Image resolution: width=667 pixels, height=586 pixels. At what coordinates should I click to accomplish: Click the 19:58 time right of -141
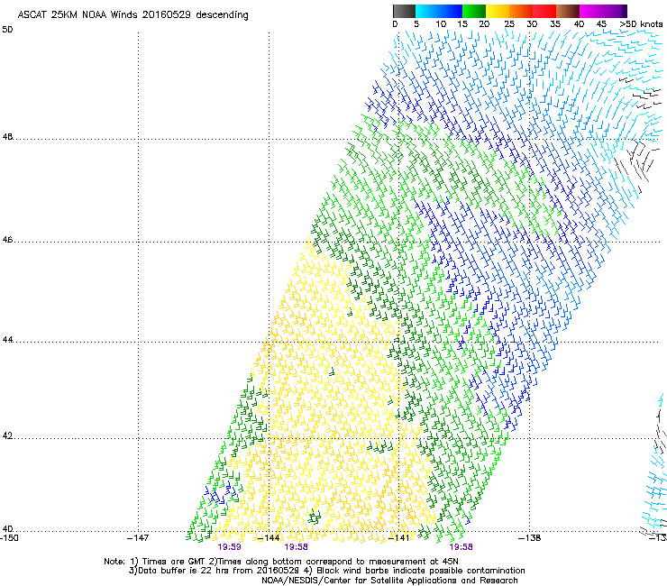click(461, 547)
